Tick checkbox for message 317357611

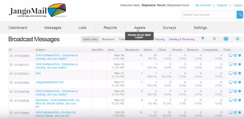click(11, 73)
